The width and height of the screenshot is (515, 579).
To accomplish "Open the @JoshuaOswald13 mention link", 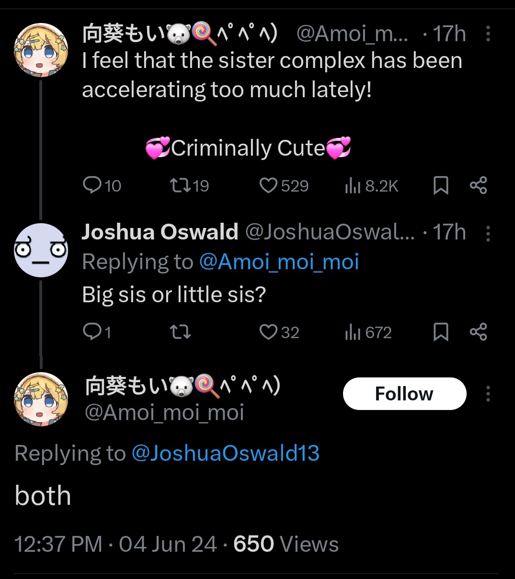I will pyautogui.click(x=225, y=453).
